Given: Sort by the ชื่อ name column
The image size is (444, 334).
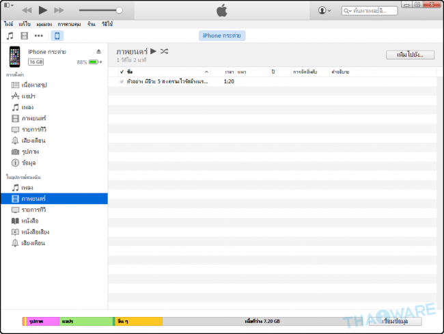Looking at the screenshot, I should point(168,72).
